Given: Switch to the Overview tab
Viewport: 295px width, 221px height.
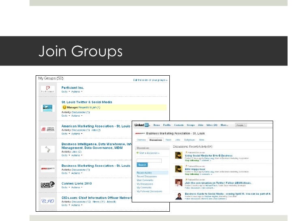Looking at the screenshot, I should tap(141, 140).
